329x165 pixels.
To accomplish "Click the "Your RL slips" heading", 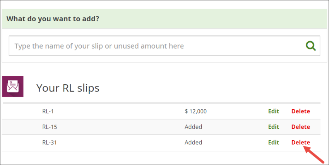I will pyautogui.click(x=68, y=88).
